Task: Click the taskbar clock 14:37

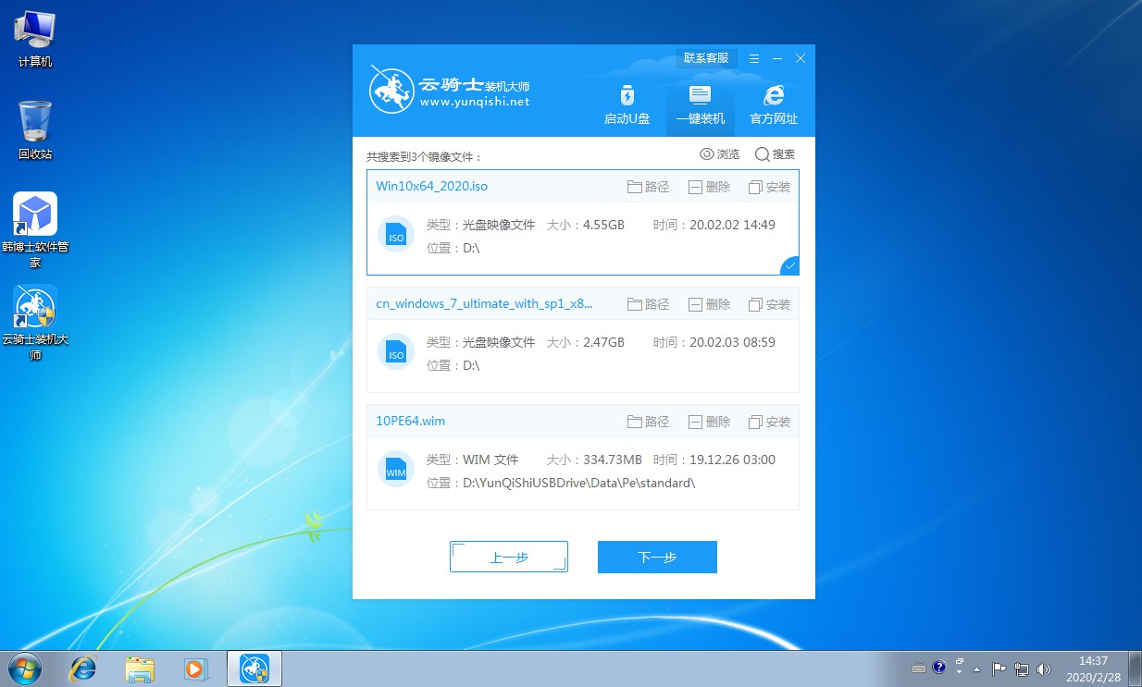Action: [x=1093, y=668]
